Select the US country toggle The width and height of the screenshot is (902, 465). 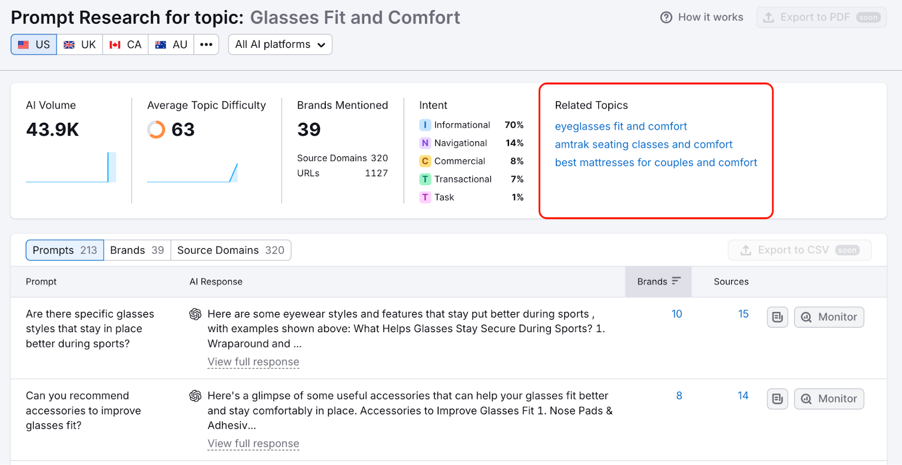(34, 44)
